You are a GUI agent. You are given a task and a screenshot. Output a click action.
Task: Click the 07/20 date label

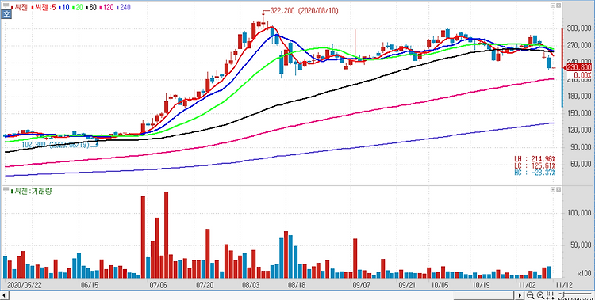tap(205, 284)
